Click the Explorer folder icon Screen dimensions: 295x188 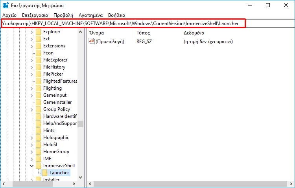[38, 32]
